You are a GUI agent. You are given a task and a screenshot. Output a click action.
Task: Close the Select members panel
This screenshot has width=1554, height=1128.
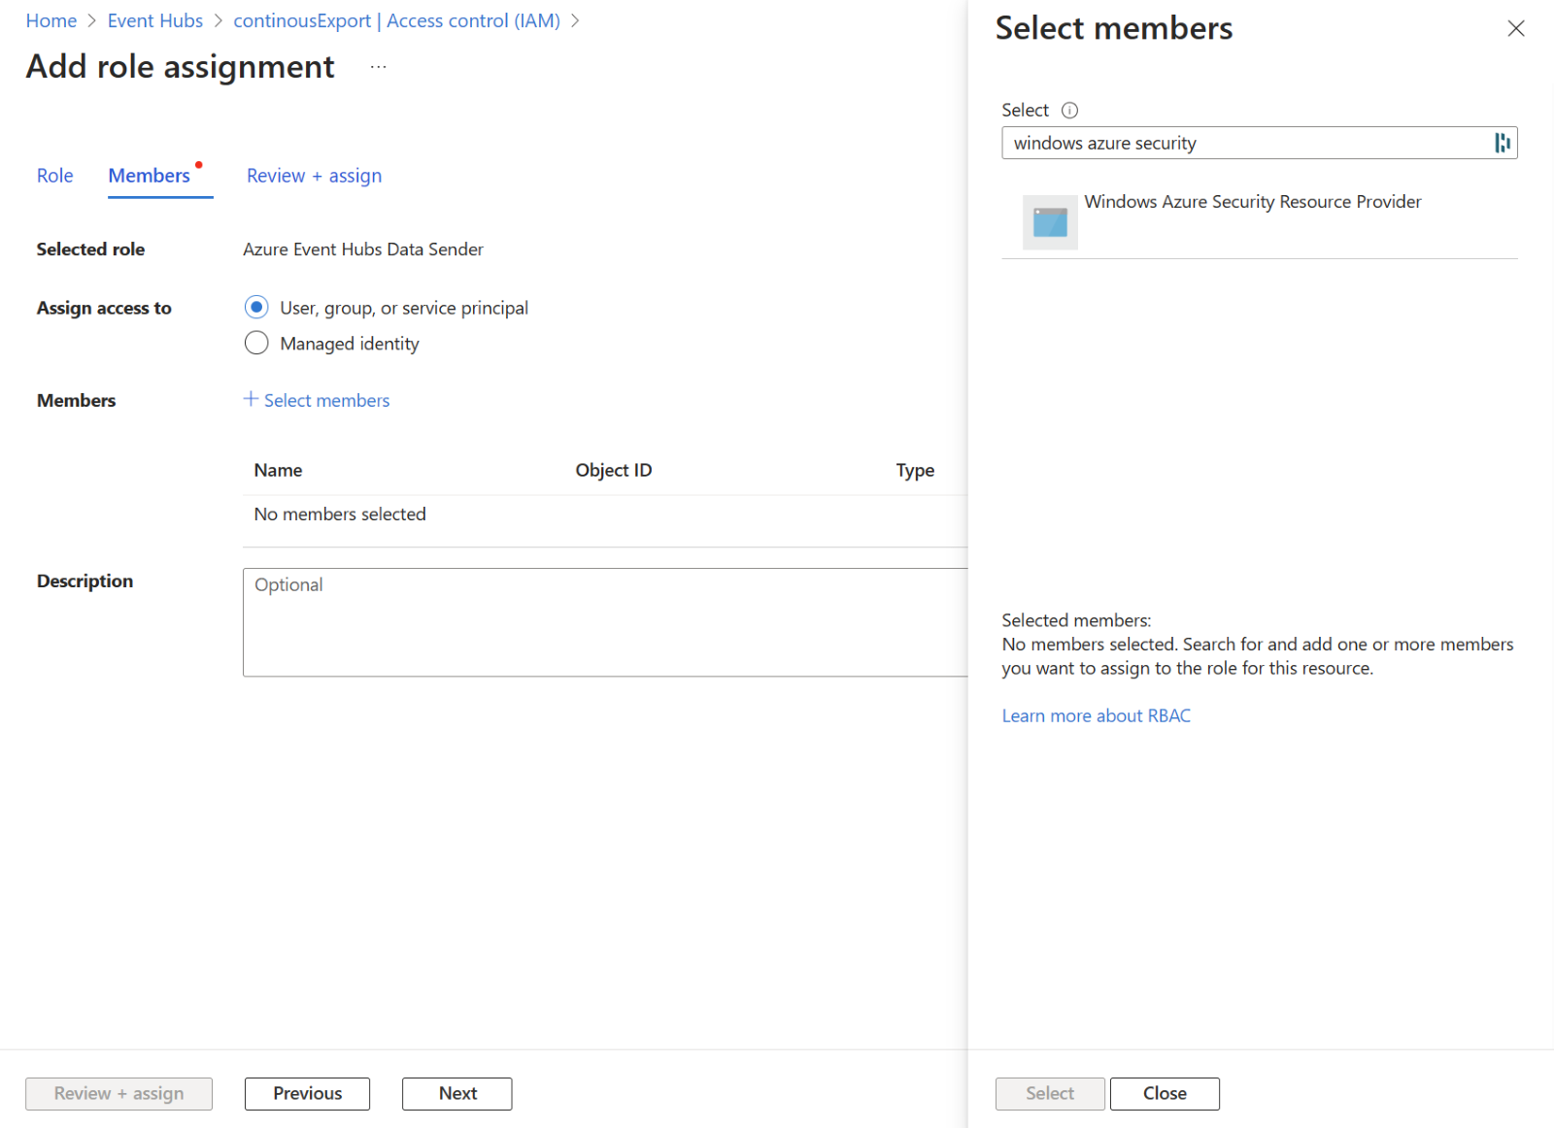pyautogui.click(x=1515, y=29)
